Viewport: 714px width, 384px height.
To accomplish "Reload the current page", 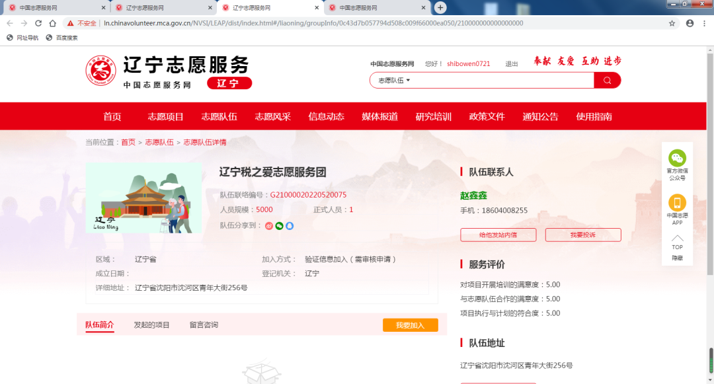I will click(38, 23).
